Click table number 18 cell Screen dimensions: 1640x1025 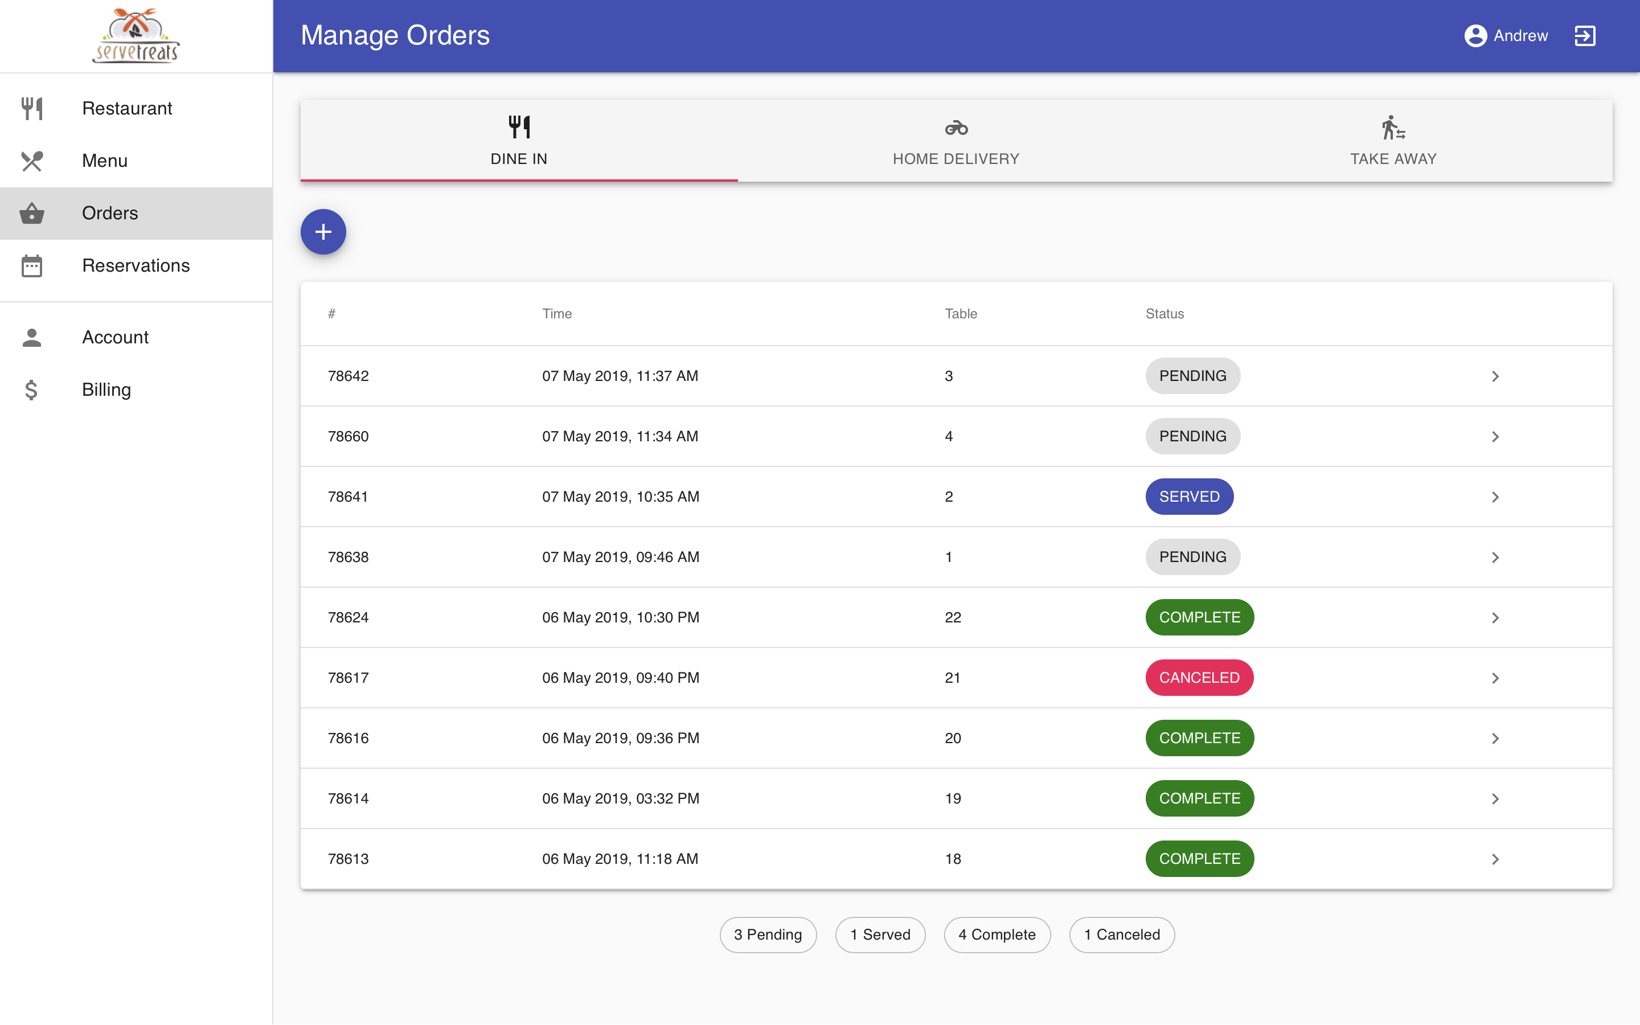[x=953, y=859]
